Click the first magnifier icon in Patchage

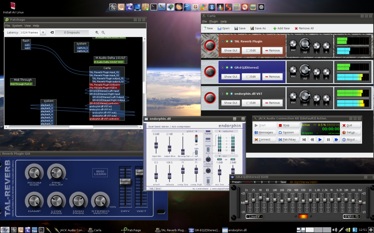click(97, 32)
